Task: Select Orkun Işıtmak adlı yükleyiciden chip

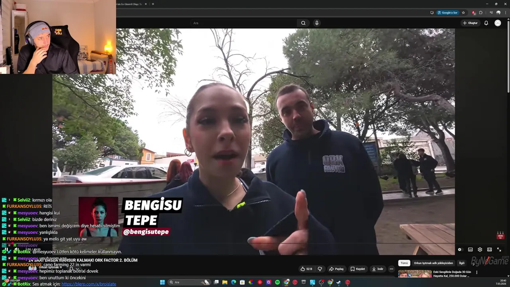Action: (433, 263)
